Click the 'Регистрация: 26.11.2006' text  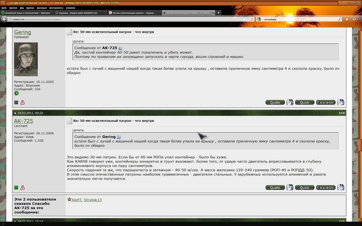[x=34, y=133]
